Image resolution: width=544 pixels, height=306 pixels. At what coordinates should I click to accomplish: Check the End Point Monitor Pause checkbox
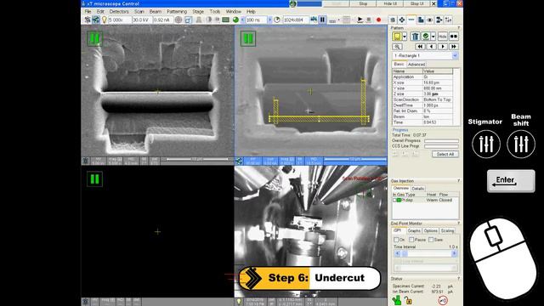point(411,240)
